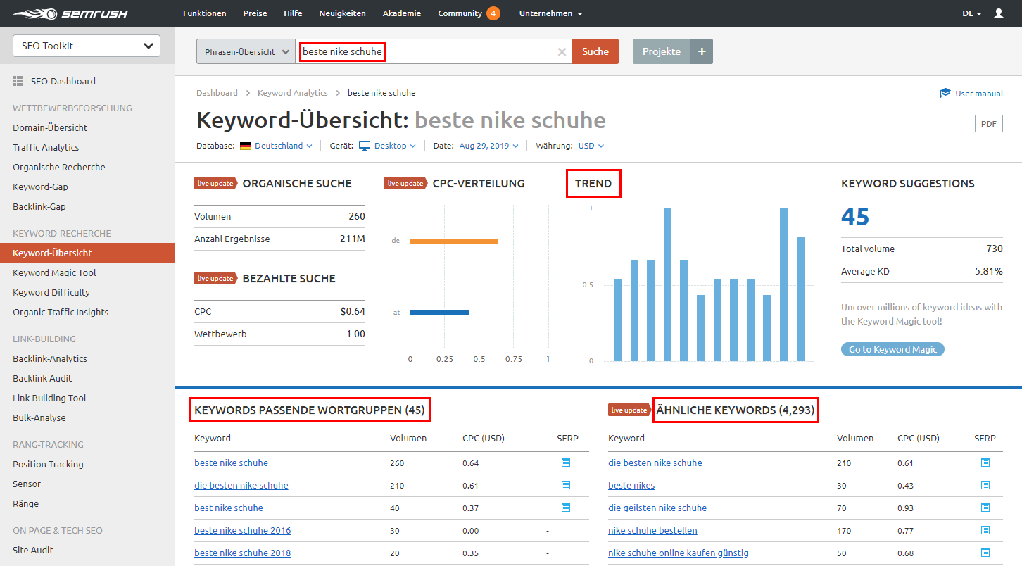Open SERP icon for die besten nike schuhe, left table

[x=565, y=485]
